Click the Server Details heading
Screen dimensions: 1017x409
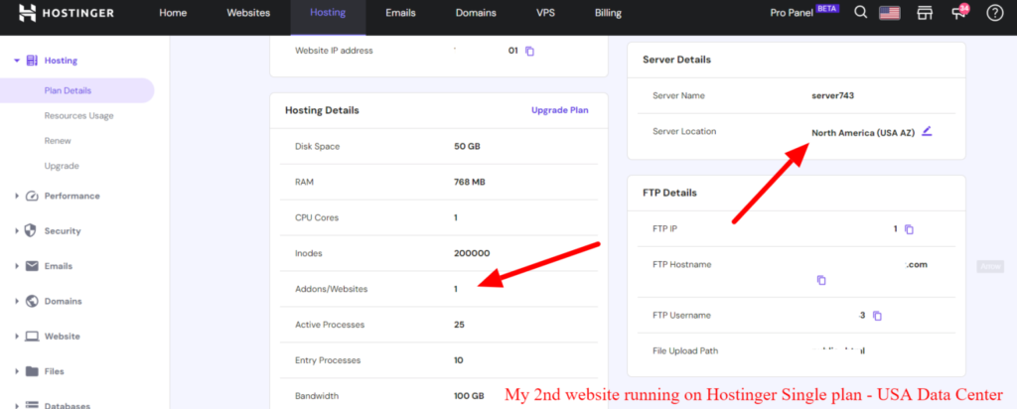pyautogui.click(x=676, y=60)
